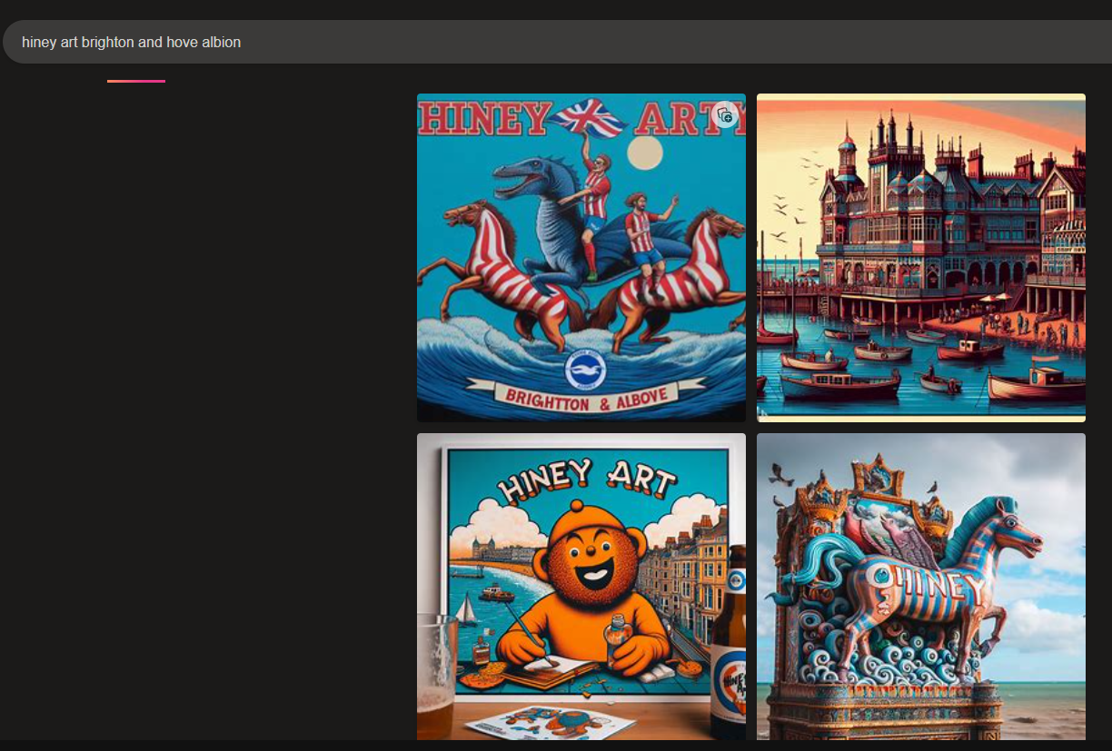Open the ornate blue horse sculpture image
1112x751 pixels.
[x=921, y=587]
